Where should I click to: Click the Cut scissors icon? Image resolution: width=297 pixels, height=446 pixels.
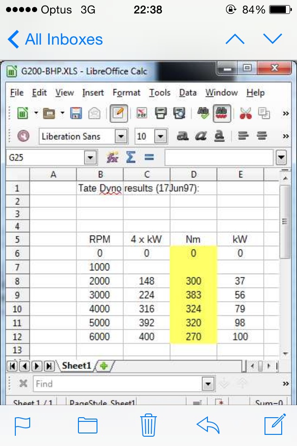pyautogui.click(x=245, y=113)
